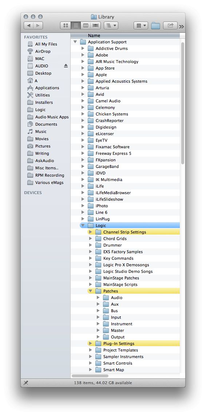This screenshot has width=206, height=416.
Task: Switch to icon view in toolbar
Action: point(66,26)
